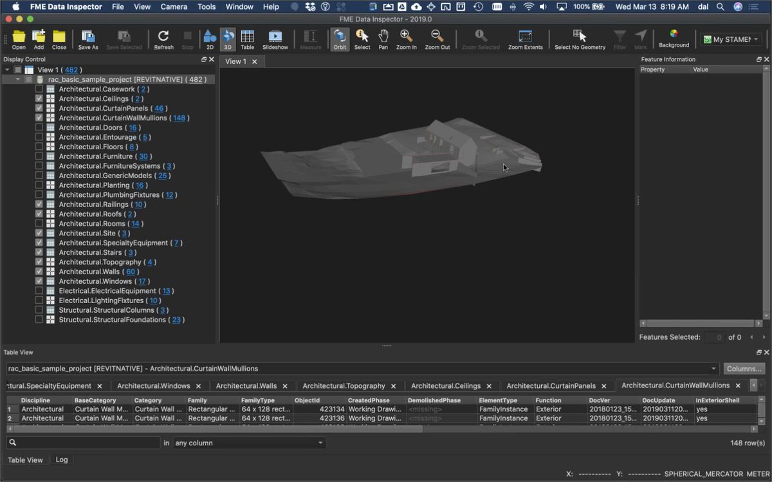Image resolution: width=772 pixels, height=482 pixels.
Task: Collapse the rac_basic_sample_project tree node
Action: tap(17, 79)
